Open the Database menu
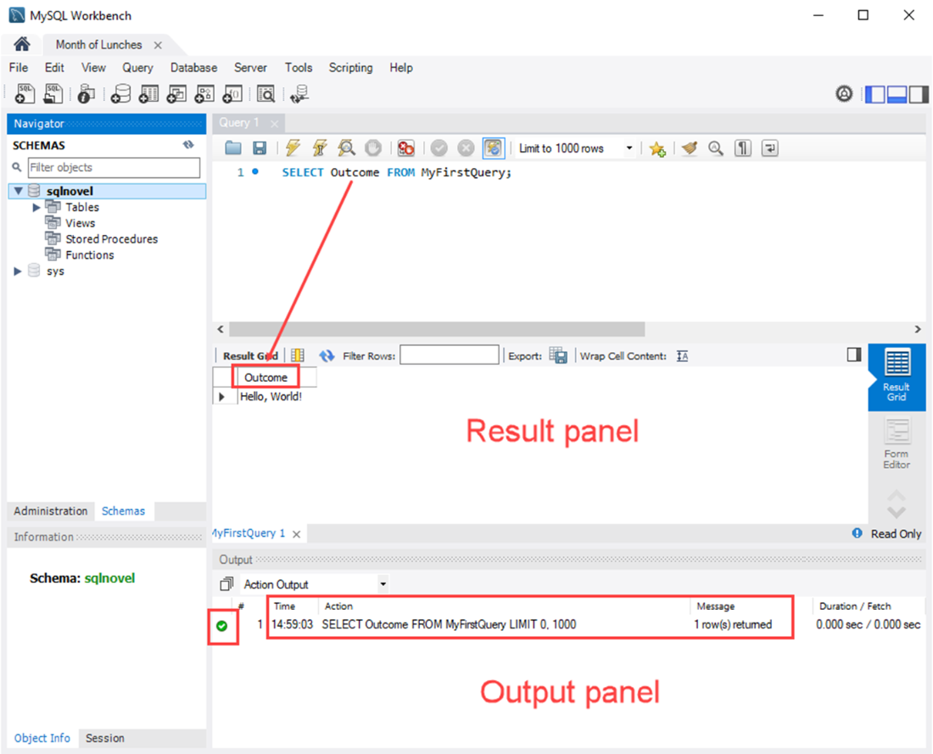Viewport: 933px width, 754px height. 193,68
